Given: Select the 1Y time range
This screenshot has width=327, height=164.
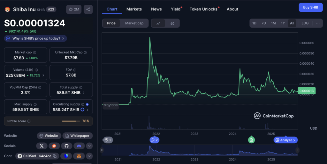Looking at the screenshot, I should coord(283,23).
